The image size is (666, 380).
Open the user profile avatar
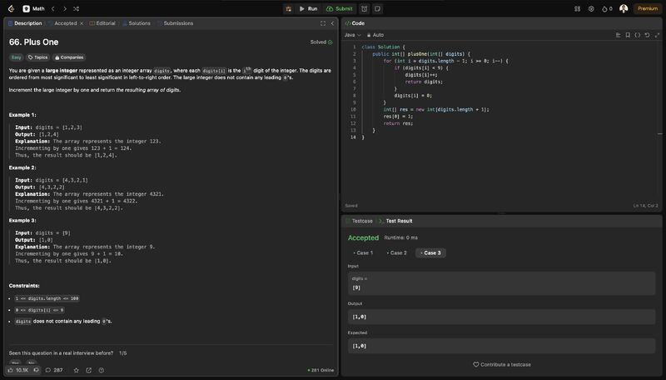[624, 8]
